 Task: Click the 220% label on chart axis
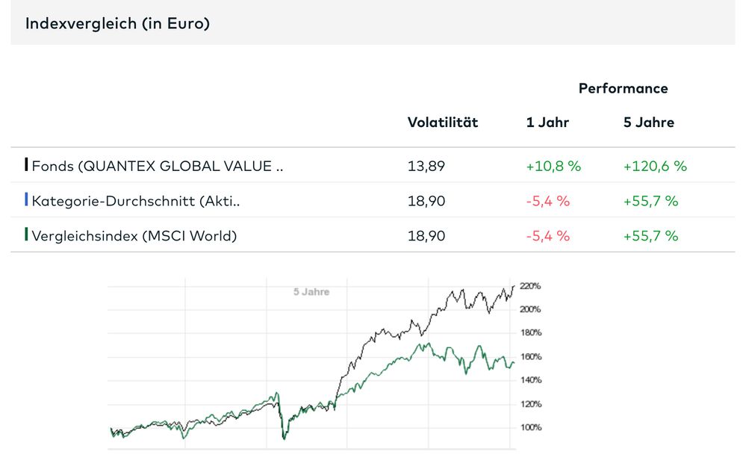(x=530, y=286)
